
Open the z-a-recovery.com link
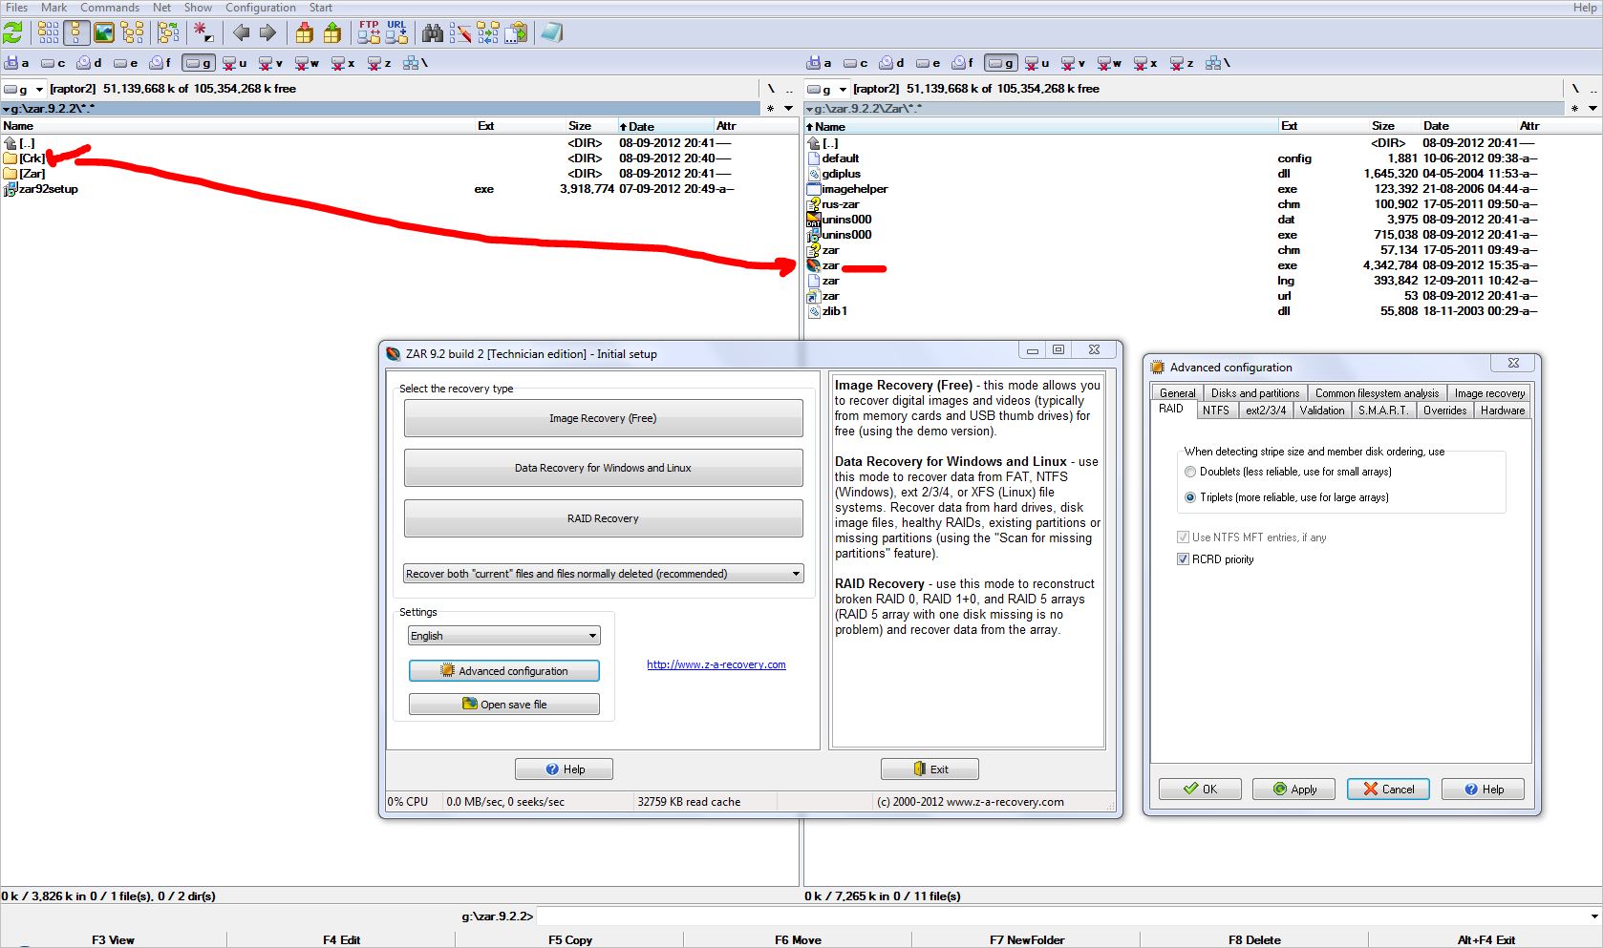[x=716, y=664]
